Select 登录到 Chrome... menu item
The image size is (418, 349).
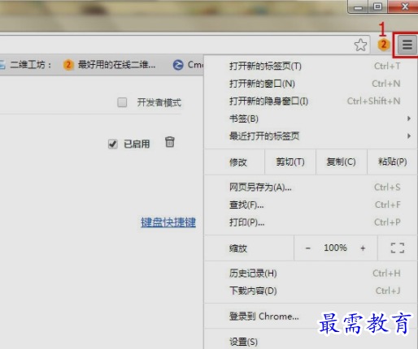311,316
